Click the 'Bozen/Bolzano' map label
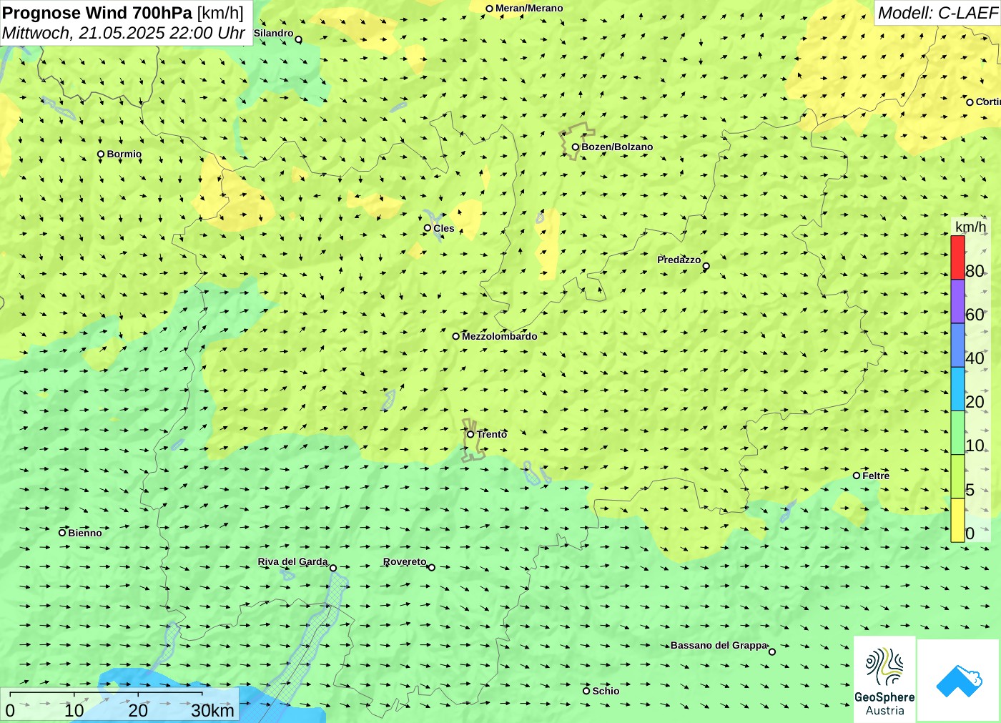The image size is (1001, 723). tap(617, 147)
